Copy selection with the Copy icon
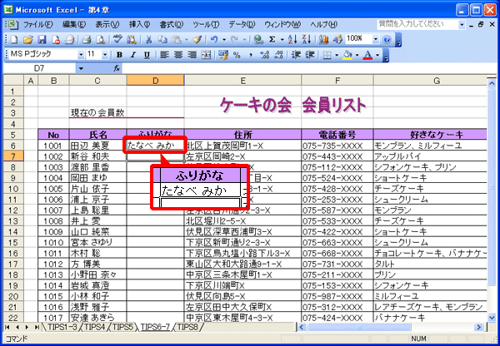 click(162, 39)
